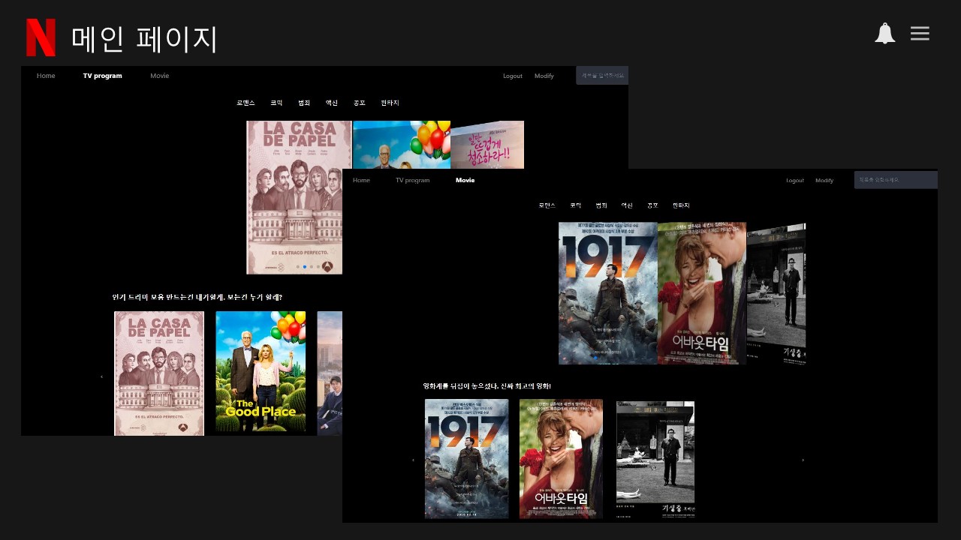
Task: Open 기생충 poster in movie carousel
Action: (776, 293)
